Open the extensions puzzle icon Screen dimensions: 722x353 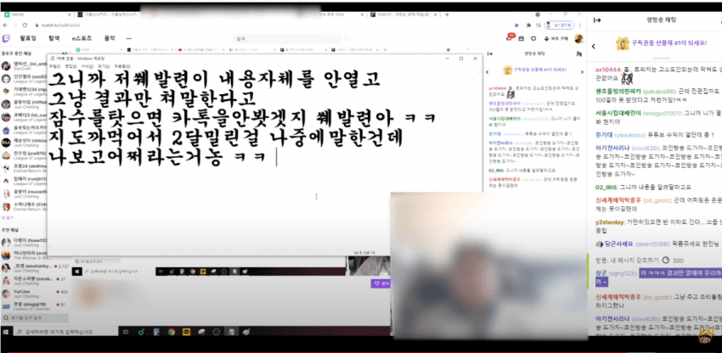pyautogui.click(x=527, y=25)
